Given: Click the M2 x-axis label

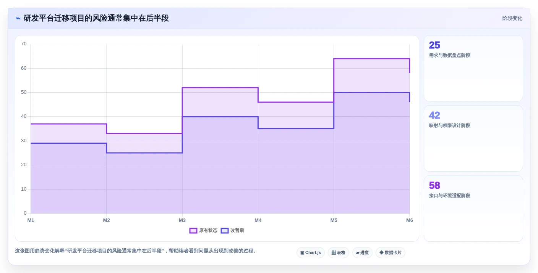Looking at the screenshot, I should pyautogui.click(x=107, y=220).
